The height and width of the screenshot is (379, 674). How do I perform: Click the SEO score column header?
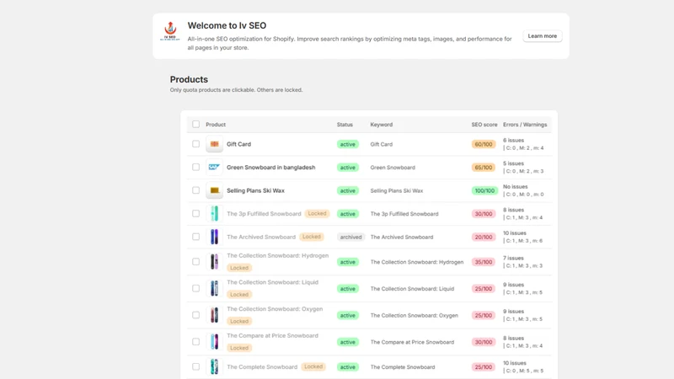[484, 125]
